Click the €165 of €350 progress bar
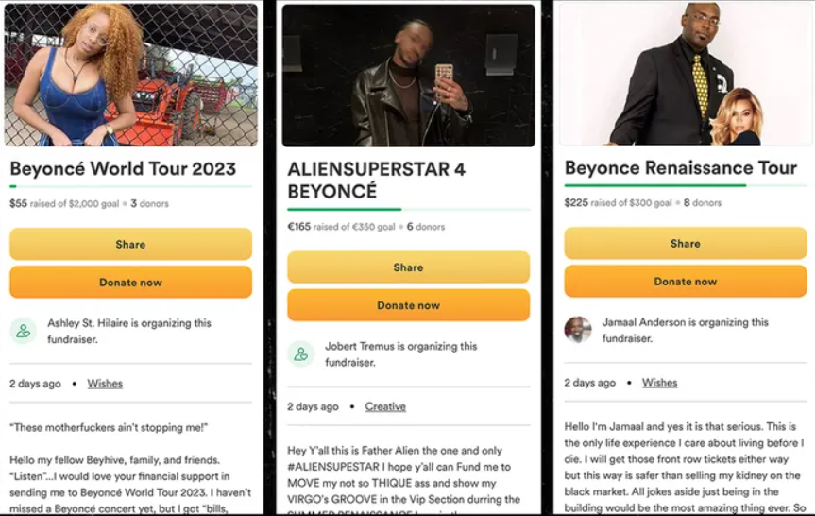 [408, 210]
